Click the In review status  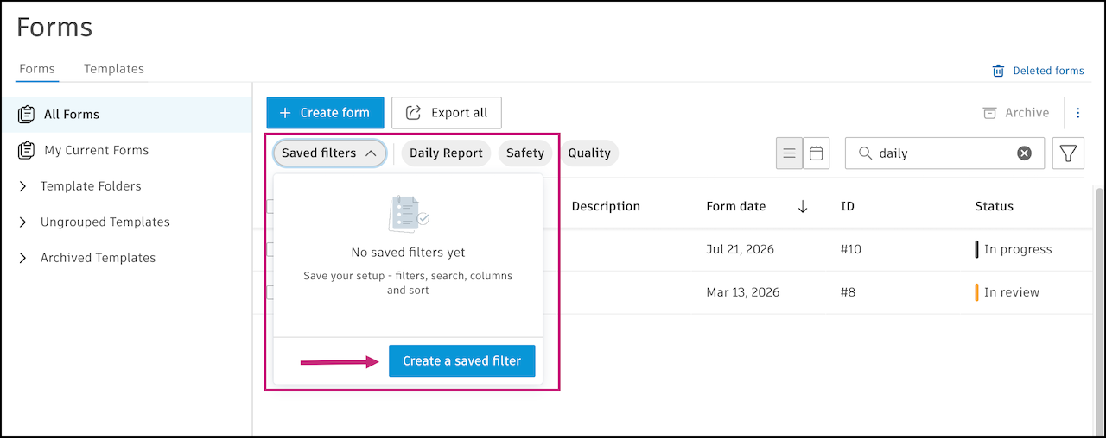point(1007,292)
